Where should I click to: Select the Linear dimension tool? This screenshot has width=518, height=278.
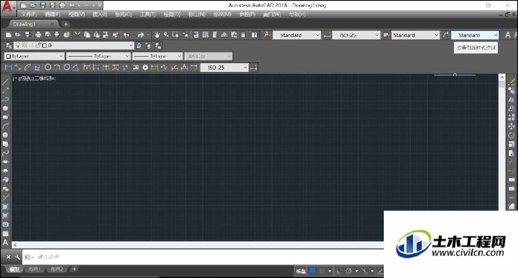pos(9,67)
